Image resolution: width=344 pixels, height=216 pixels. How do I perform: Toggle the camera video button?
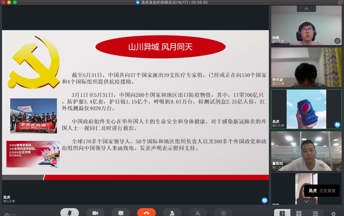pos(95,213)
